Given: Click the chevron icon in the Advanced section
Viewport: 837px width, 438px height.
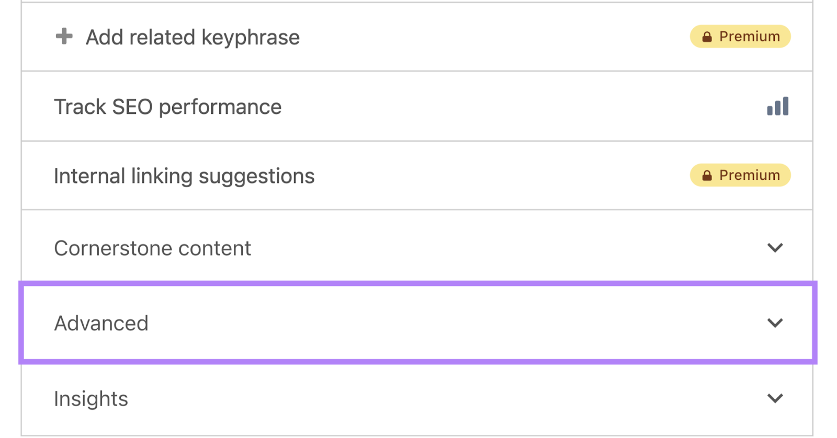Looking at the screenshot, I should pos(776,323).
